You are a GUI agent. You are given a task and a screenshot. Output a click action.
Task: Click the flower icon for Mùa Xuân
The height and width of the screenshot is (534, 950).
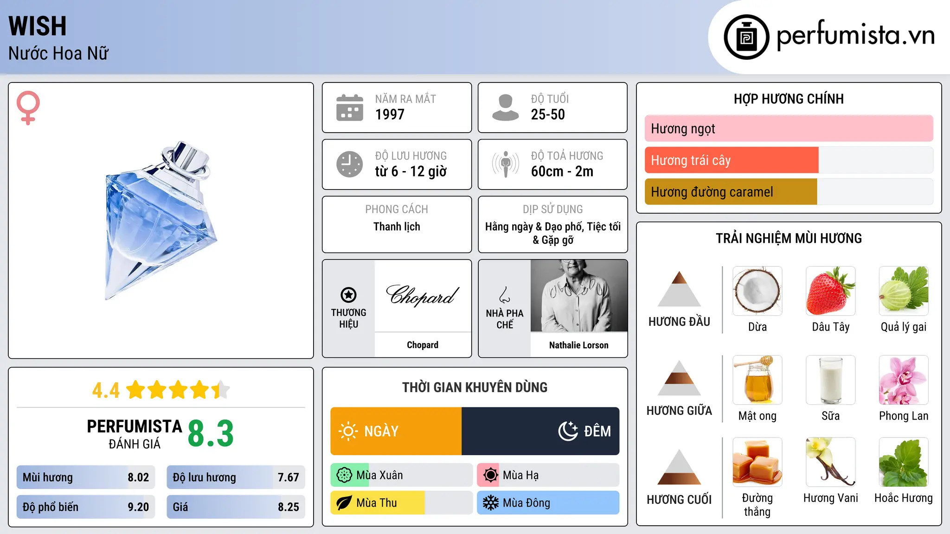click(x=344, y=475)
